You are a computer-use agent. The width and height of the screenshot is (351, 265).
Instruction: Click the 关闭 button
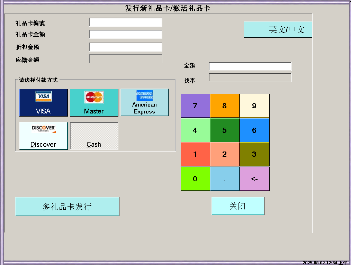point(237,206)
